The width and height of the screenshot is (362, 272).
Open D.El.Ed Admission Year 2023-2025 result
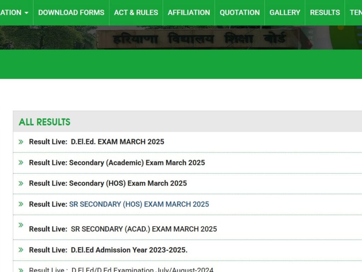coord(129,250)
